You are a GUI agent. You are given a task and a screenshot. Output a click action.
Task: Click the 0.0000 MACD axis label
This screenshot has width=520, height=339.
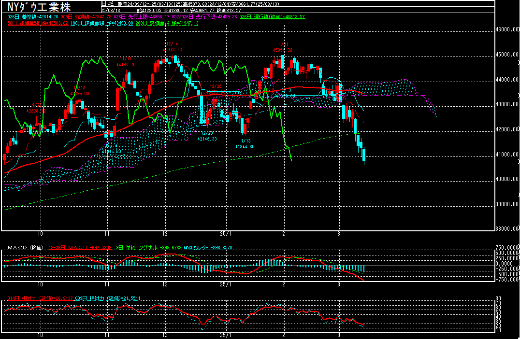pos(505,264)
